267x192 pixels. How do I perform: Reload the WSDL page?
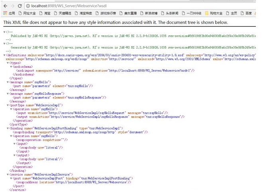pos(20,6)
